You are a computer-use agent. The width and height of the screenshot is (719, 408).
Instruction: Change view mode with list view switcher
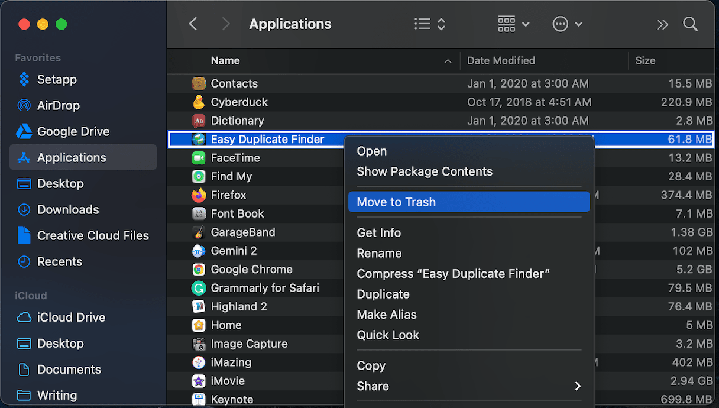click(430, 24)
